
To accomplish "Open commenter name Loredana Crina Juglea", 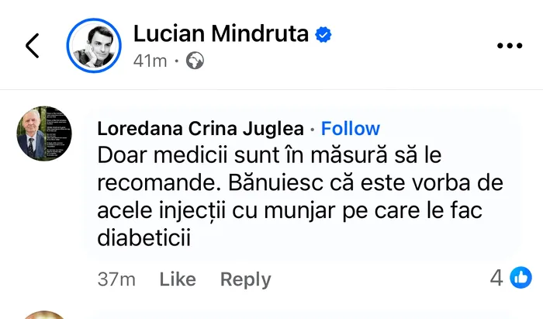I will 201,128.
